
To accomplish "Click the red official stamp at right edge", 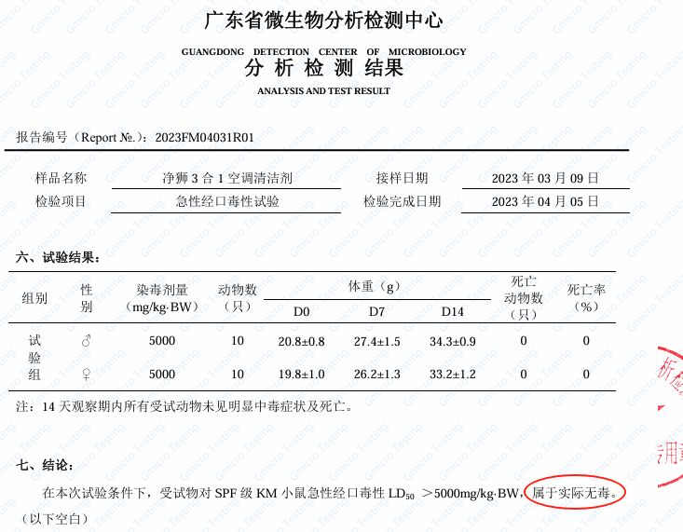I will (670, 416).
